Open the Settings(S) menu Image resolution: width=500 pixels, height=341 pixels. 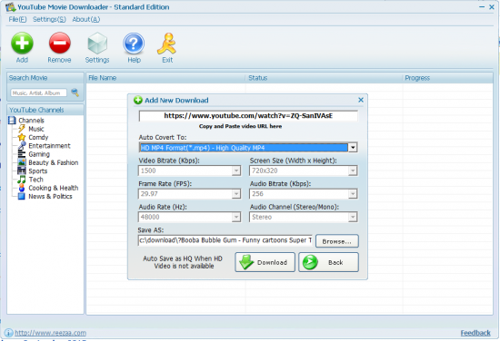(x=49, y=19)
